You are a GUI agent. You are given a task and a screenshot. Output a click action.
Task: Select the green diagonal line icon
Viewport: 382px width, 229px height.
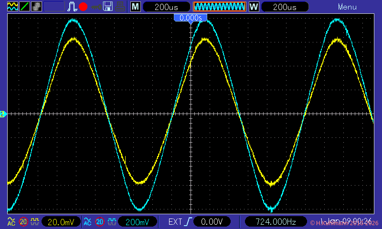coord(24,7)
